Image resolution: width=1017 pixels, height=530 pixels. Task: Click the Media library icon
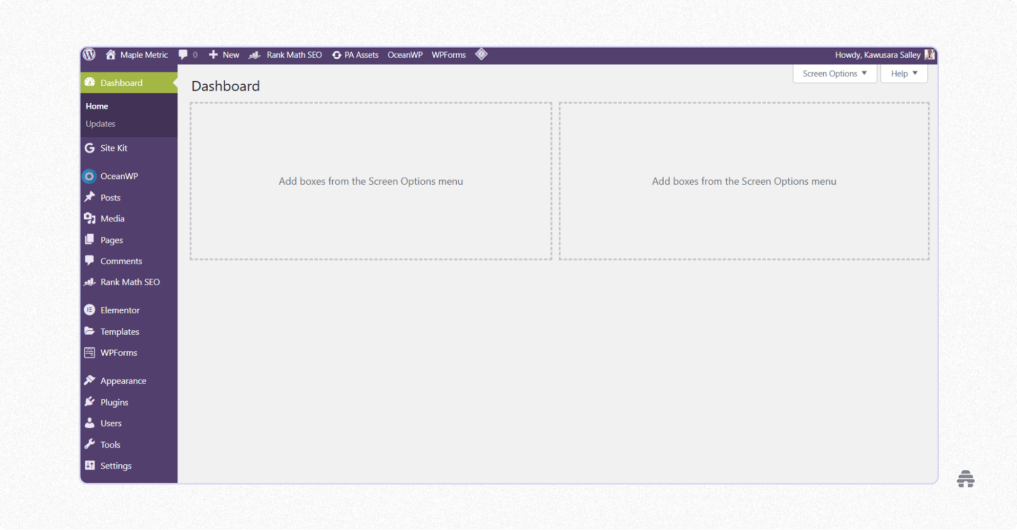point(89,218)
